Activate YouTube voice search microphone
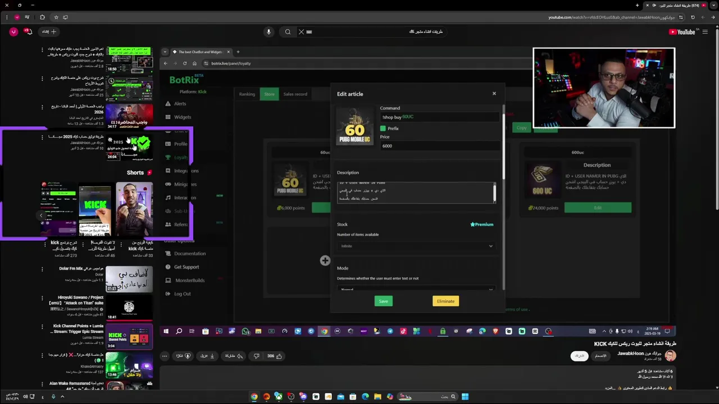This screenshot has height=404, width=719. (x=269, y=32)
